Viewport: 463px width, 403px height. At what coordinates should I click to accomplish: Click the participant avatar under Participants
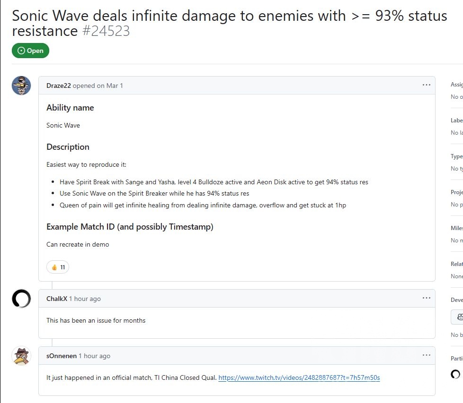454,375
